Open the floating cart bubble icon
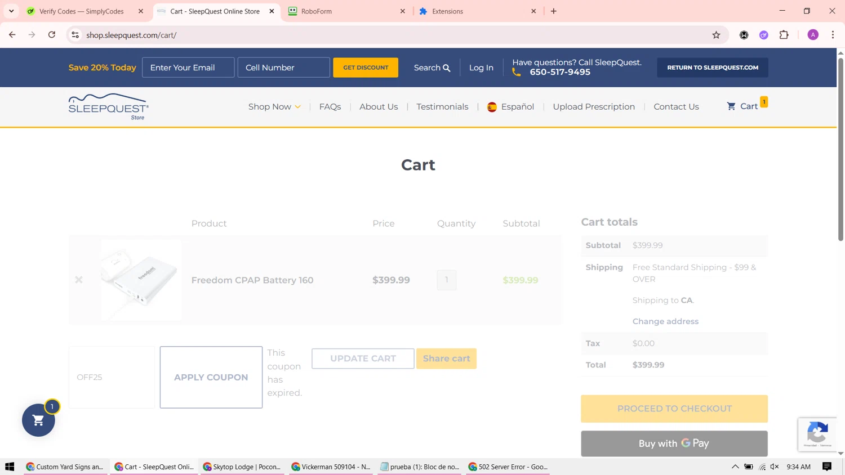This screenshot has height=475, width=845. coord(38,420)
